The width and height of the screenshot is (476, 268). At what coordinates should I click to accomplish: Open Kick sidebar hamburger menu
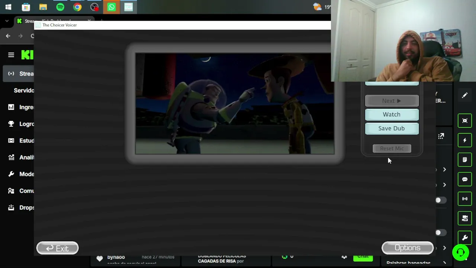pyautogui.click(x=11, y=55)
